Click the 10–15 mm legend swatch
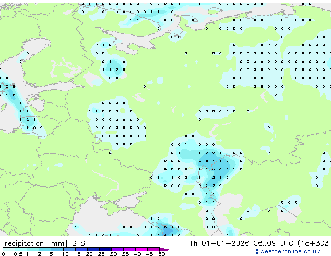Viewport: 331px width, 256px height. (x=69, y=249)
